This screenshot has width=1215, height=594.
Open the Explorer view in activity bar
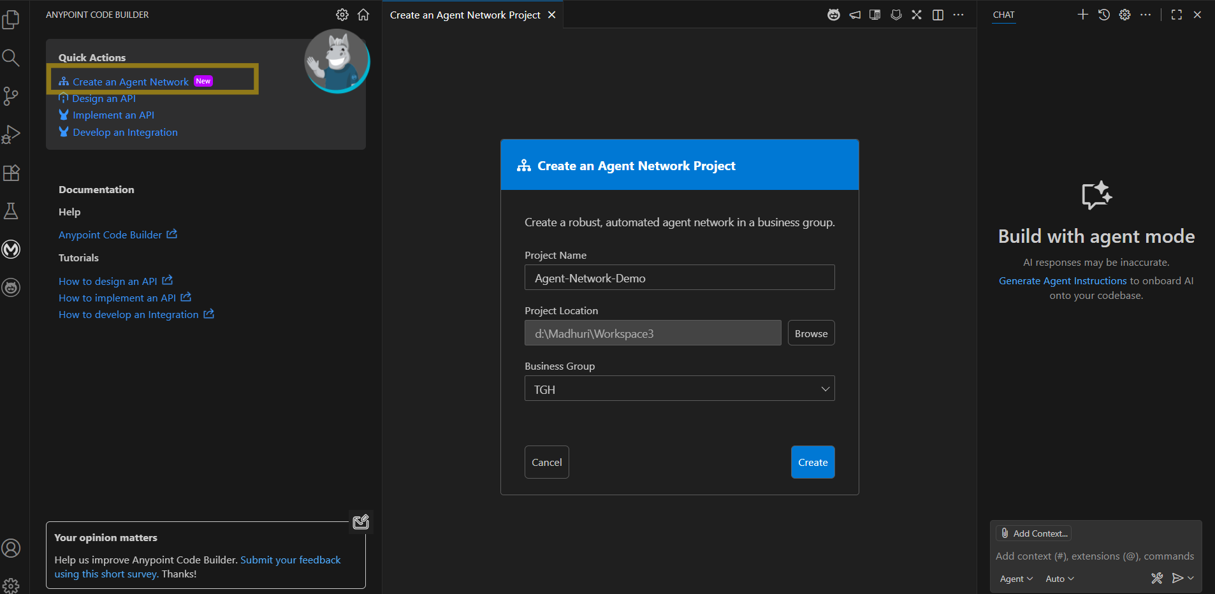coord(11,20)
